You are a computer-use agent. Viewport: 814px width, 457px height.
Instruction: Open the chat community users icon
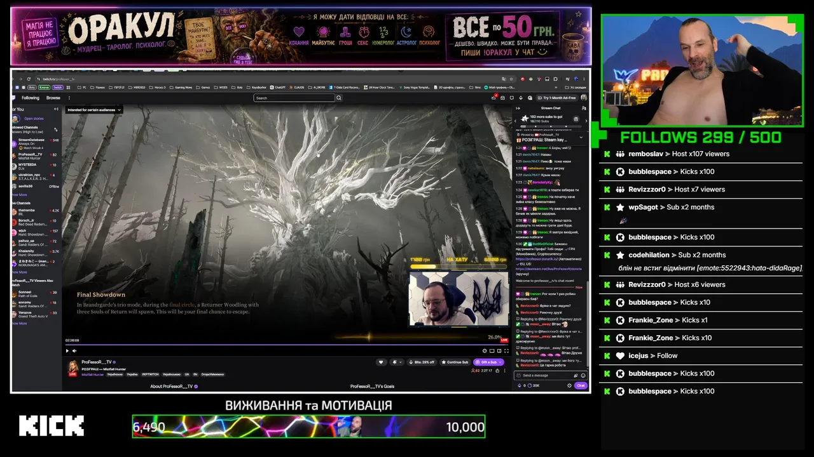pos(583,108)
